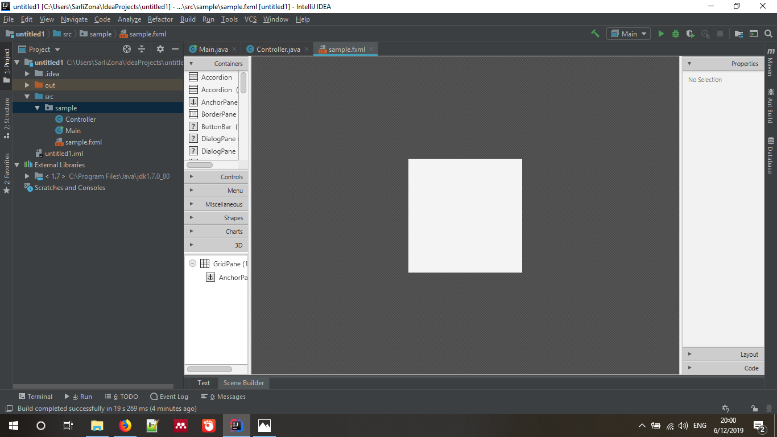Open Project panel settings gear
Image resolution: width=777 pixels, height=437 pixels.
pyautogui.click(x=160, y=49)
